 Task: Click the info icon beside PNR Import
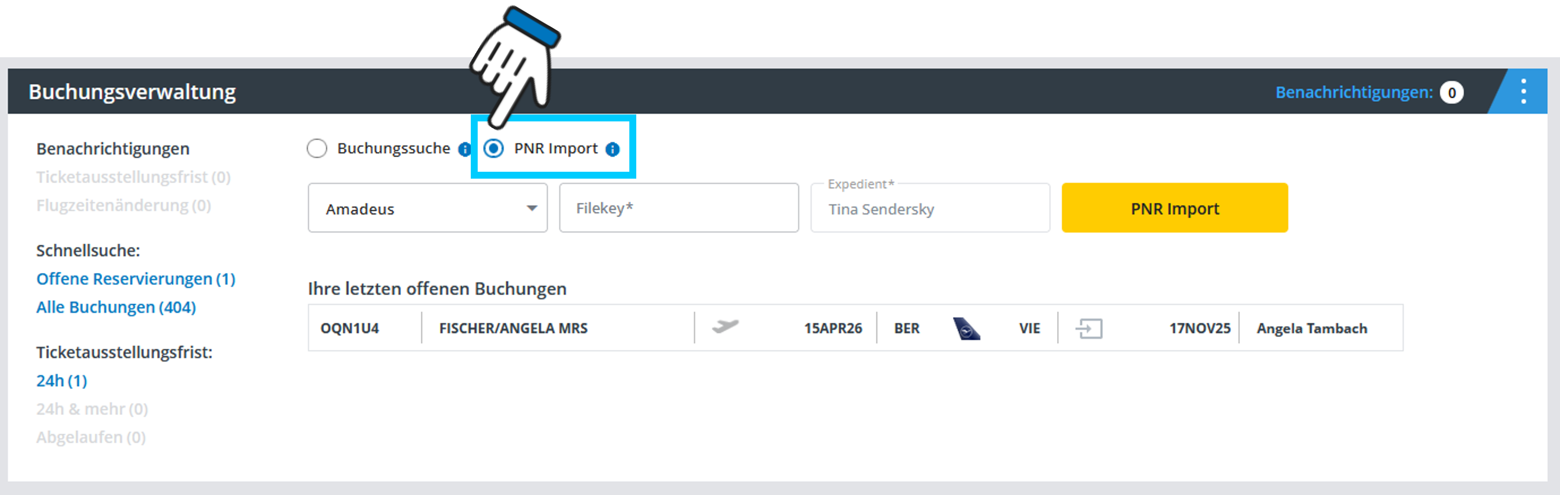coord(612,150)
